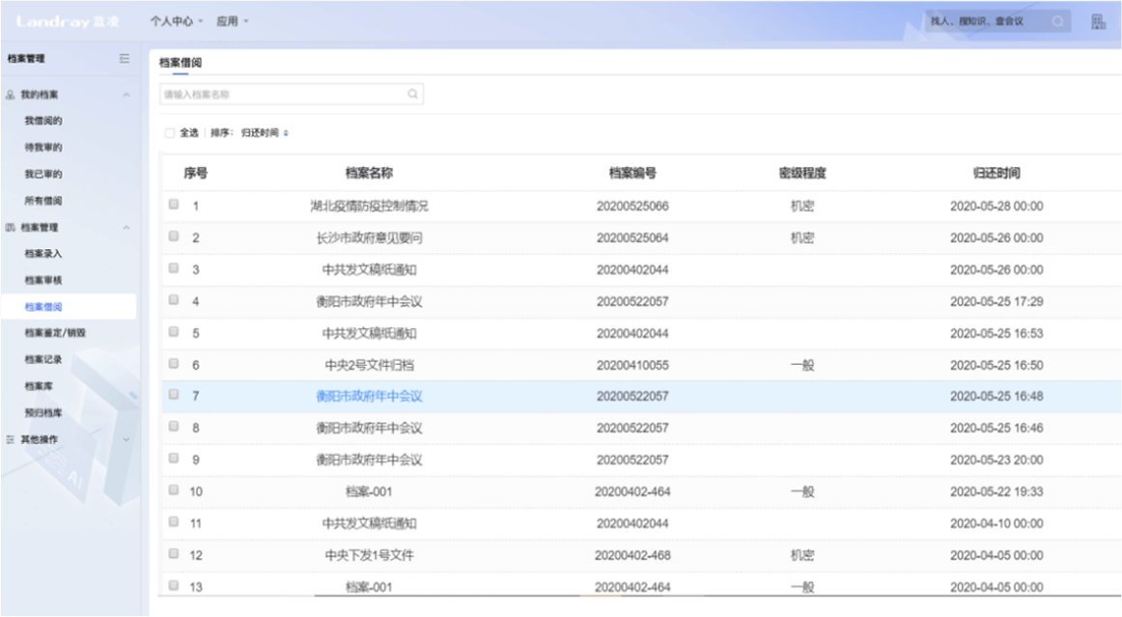Image resolution: width=1122 pixels, height=617 pixels.
Task: Click the building icon in top bar
Action: (1098, 21)
